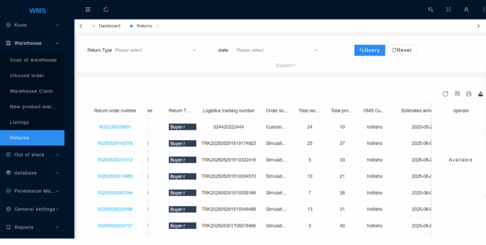Expand the database chevron
This screenshot has width=486, height=245.
pyautogui.click(x=57, y=173)
